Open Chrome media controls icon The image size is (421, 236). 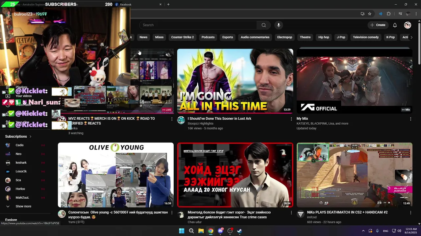[400, 14]
